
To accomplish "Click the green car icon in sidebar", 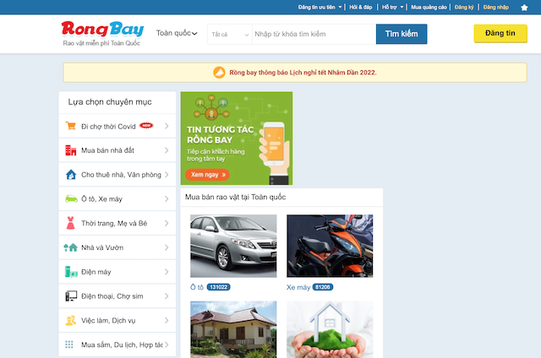I will [x=71, y=199].
